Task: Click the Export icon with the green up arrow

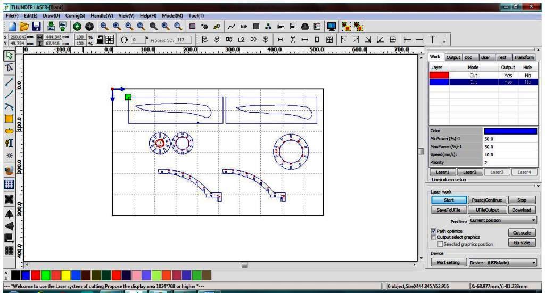Action: pyautogui.click(x=63, y=27)
